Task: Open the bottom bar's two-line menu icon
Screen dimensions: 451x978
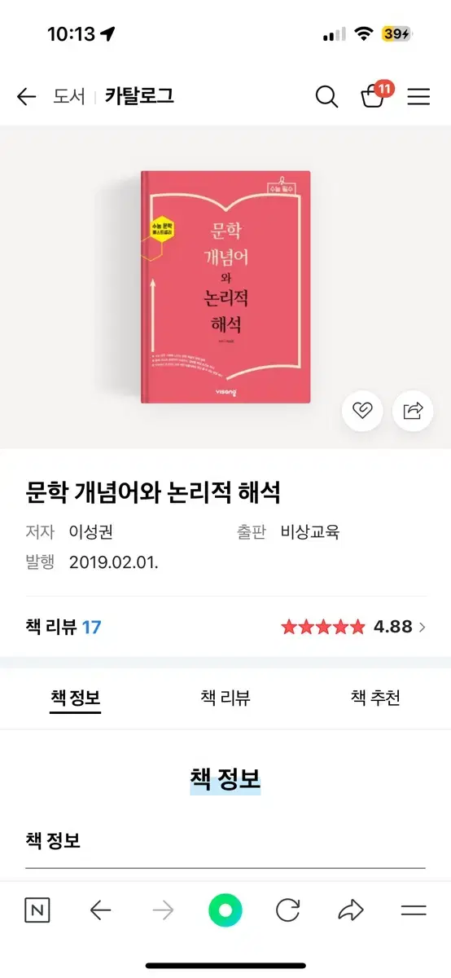Action: pos(414,910)
